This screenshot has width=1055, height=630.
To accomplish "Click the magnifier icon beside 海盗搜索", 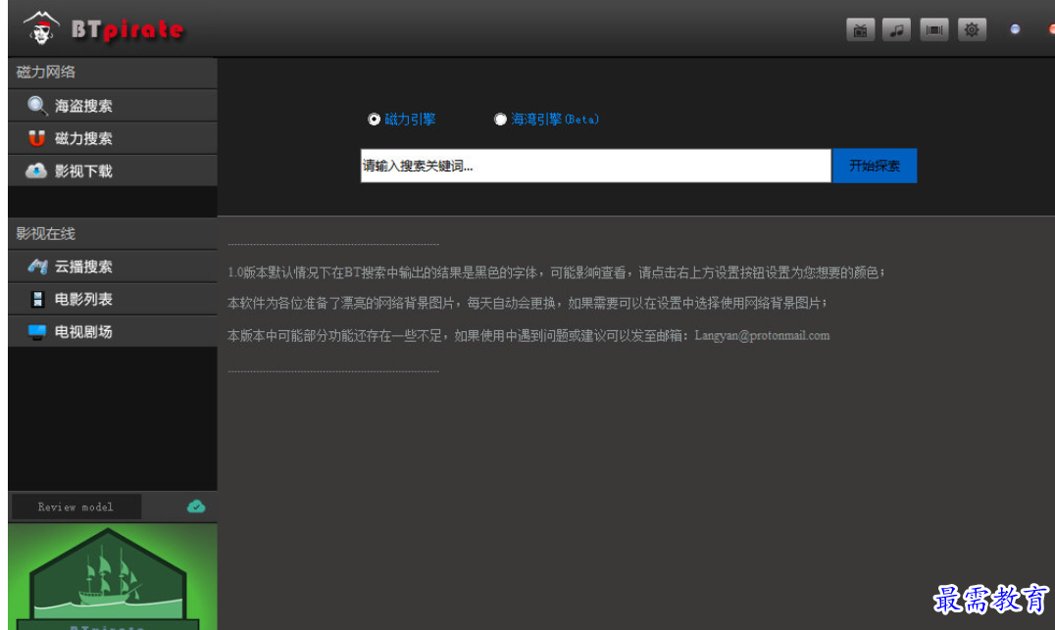I will [37, 106].
